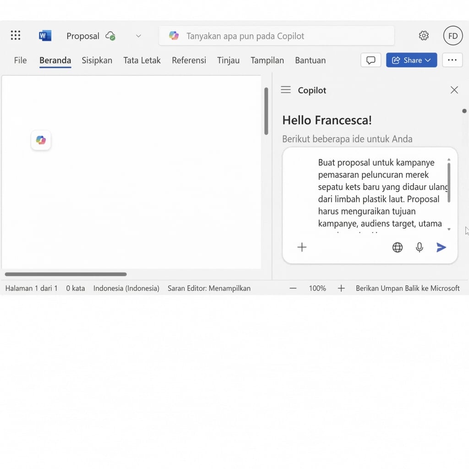Check the cloud save status icon
The height and width of the screenshot is (469, 469).
tap(110, 35)
